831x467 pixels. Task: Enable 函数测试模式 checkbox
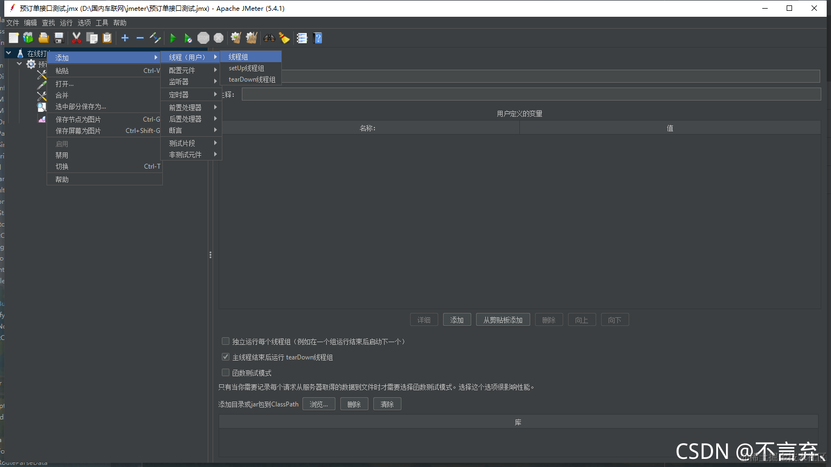tap(226, 372)
